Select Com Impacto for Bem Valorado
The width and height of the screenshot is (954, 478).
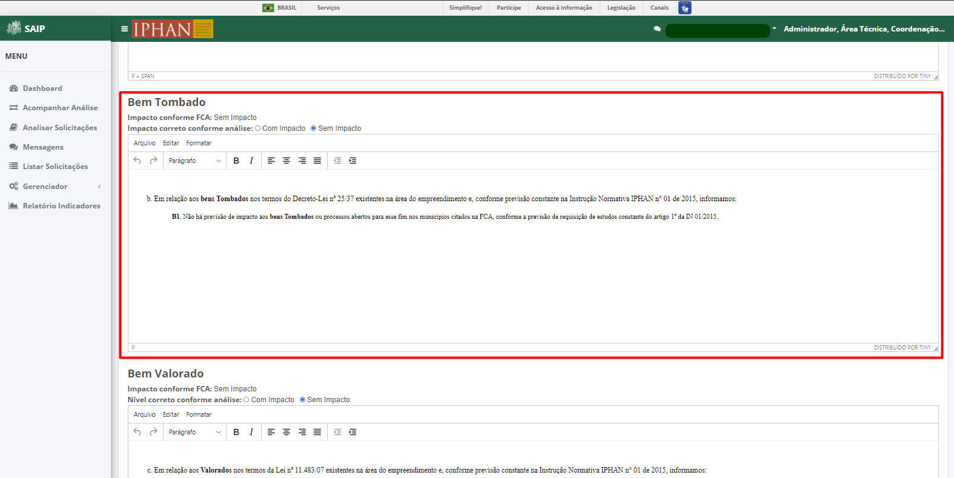click(247, 400)
